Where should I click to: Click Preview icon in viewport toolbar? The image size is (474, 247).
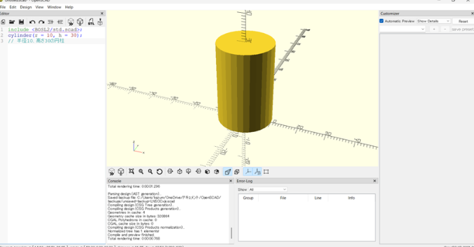coord(111,172)
